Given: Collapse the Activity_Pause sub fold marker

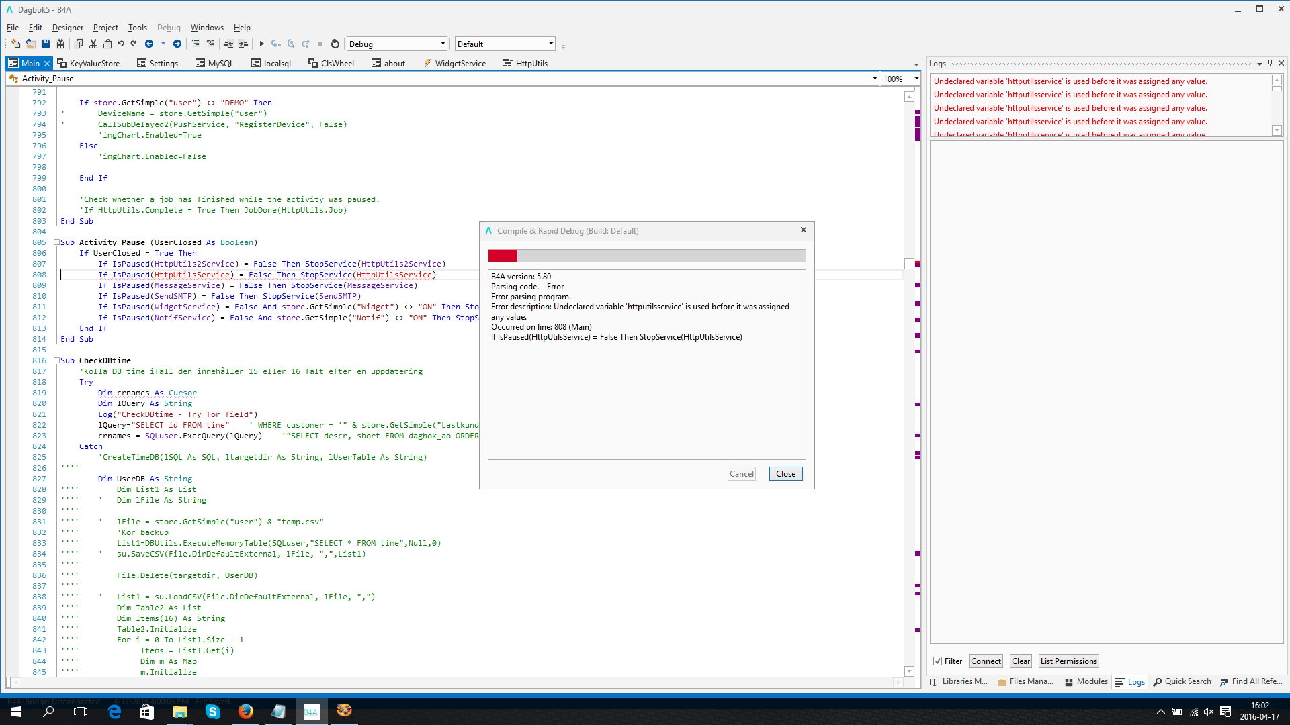Looking at the screenshot, I should point(57,242).
